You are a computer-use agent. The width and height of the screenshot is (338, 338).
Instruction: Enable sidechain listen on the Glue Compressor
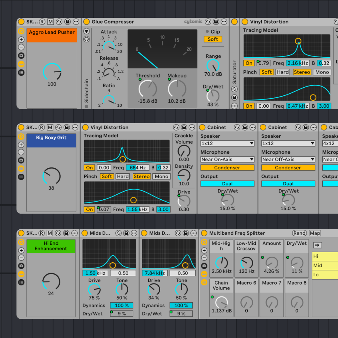(x=86, y=39)
